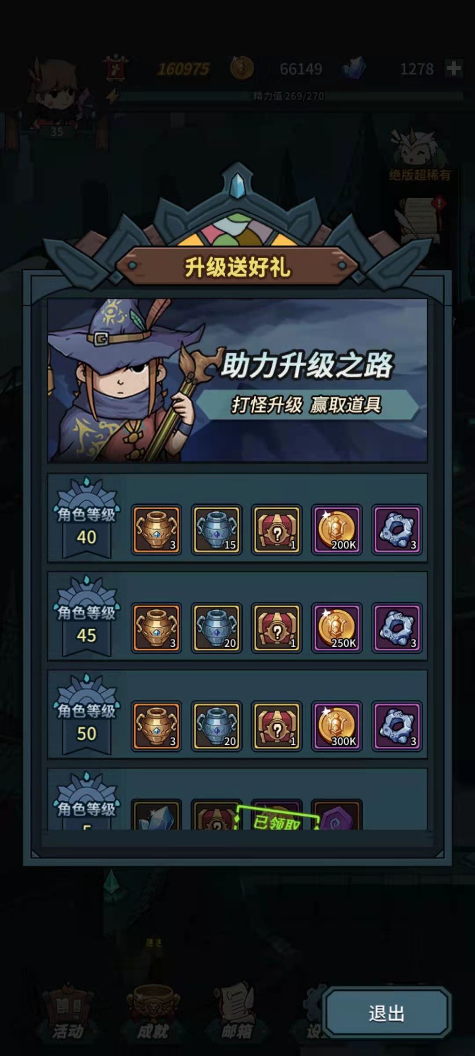Viewport: 475px width, 1056px height.
Task: Select mystery chest in level 45 row
Action: point(277,627)
